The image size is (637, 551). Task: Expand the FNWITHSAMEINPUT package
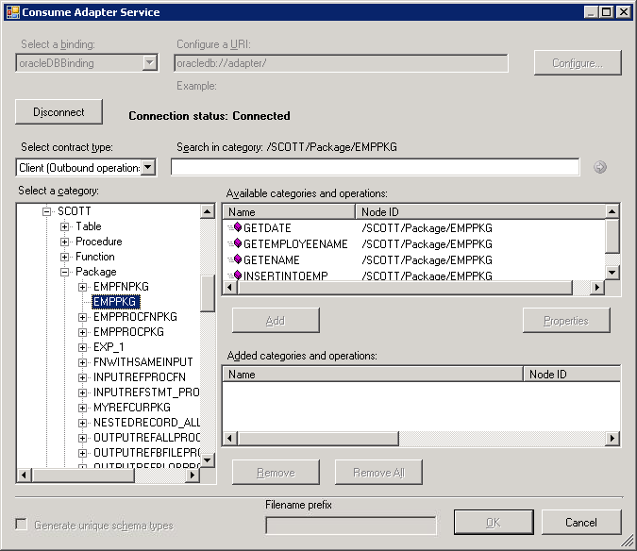(x=82, y=362)
